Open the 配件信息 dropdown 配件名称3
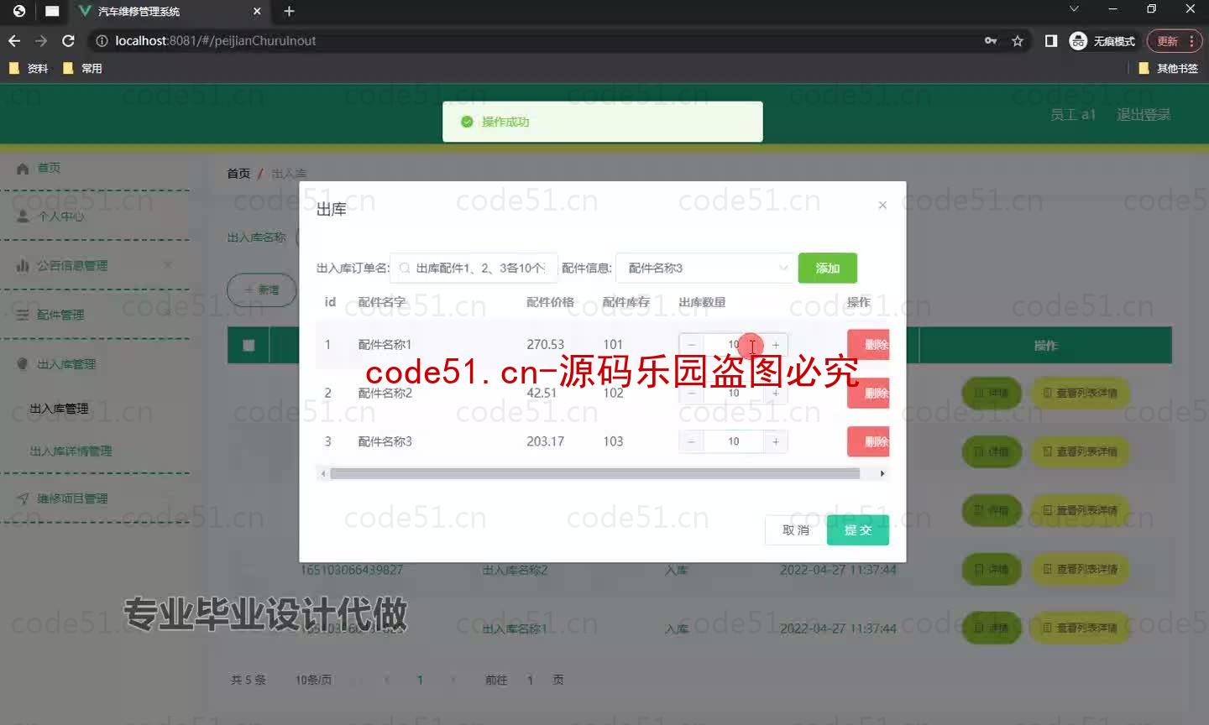Viewport: 1209px width, 725px height. click(706, 268)
